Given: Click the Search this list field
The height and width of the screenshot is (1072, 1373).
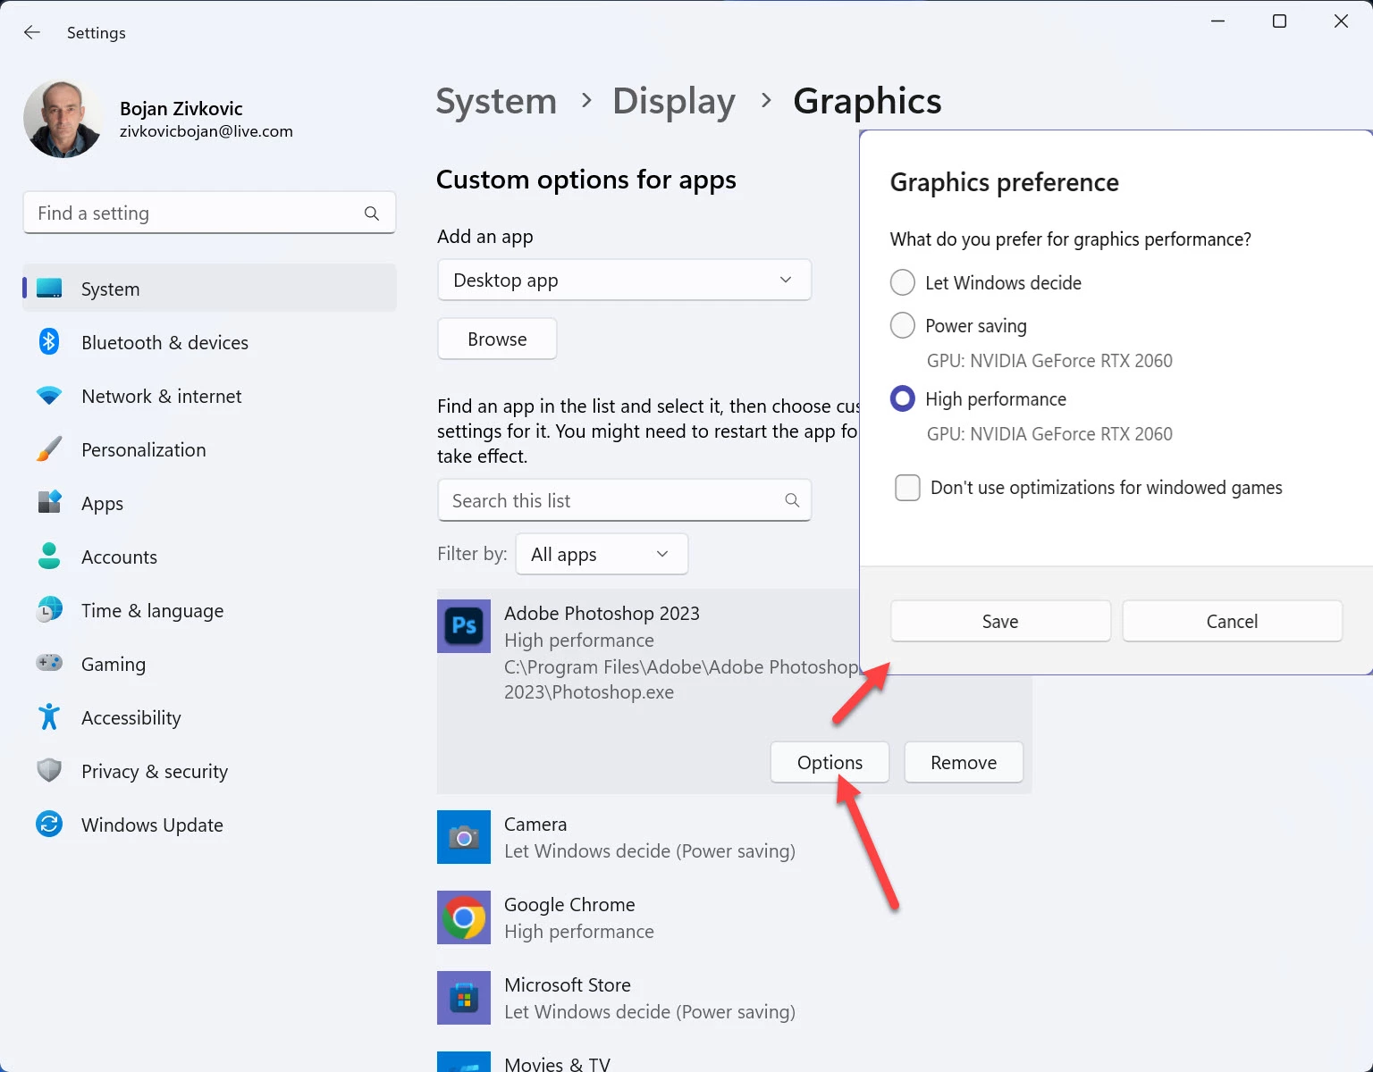Looking at the screenshot, I should (x=624, y=500).
